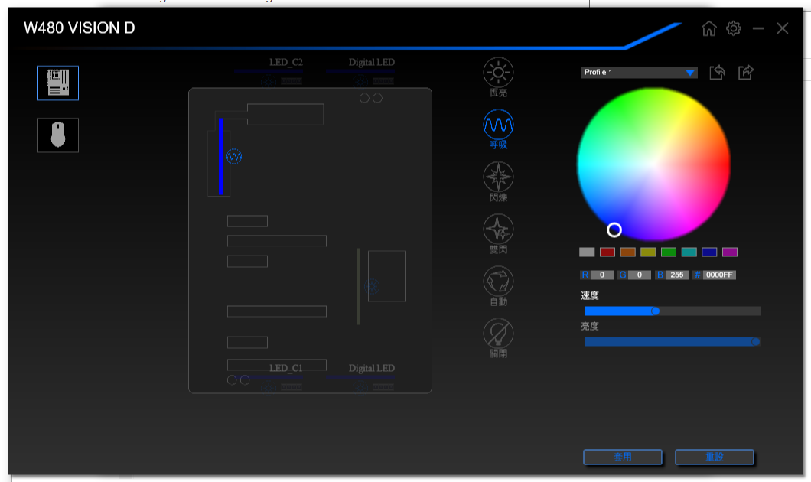Click the export profile icon
Screen dimensions: 811x482
[745, 73]
